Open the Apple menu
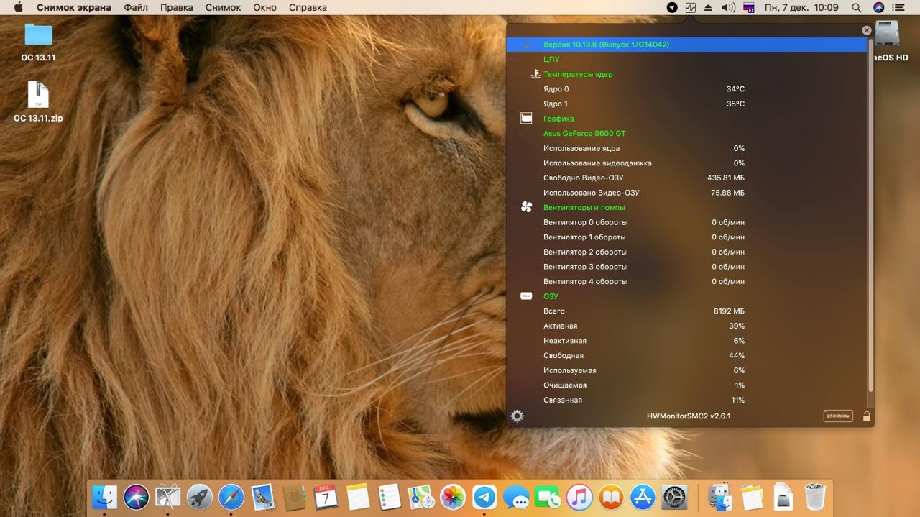 point(18,7)
